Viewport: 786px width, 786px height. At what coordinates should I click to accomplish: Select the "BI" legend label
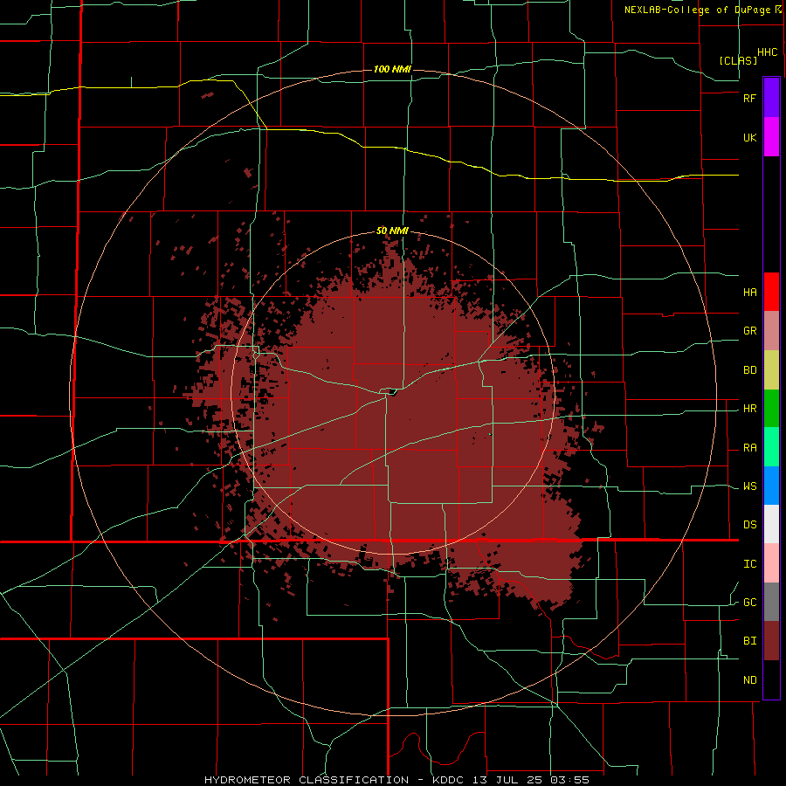749,641
